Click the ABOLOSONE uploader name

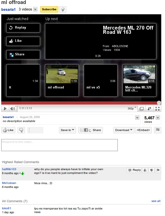point(120,46)
